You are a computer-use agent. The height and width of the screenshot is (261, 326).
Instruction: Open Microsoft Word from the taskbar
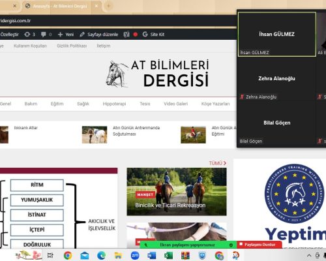pyautogui.click(x=152, y=255)
